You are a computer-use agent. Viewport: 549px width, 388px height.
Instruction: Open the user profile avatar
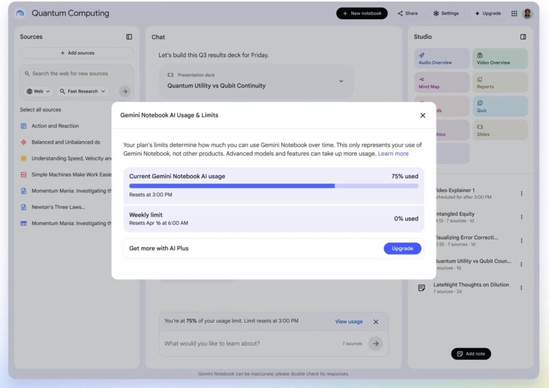click(x=528, y=13)
